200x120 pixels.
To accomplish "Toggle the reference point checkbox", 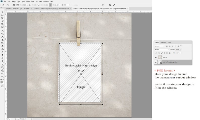I will tap(14, 5).
